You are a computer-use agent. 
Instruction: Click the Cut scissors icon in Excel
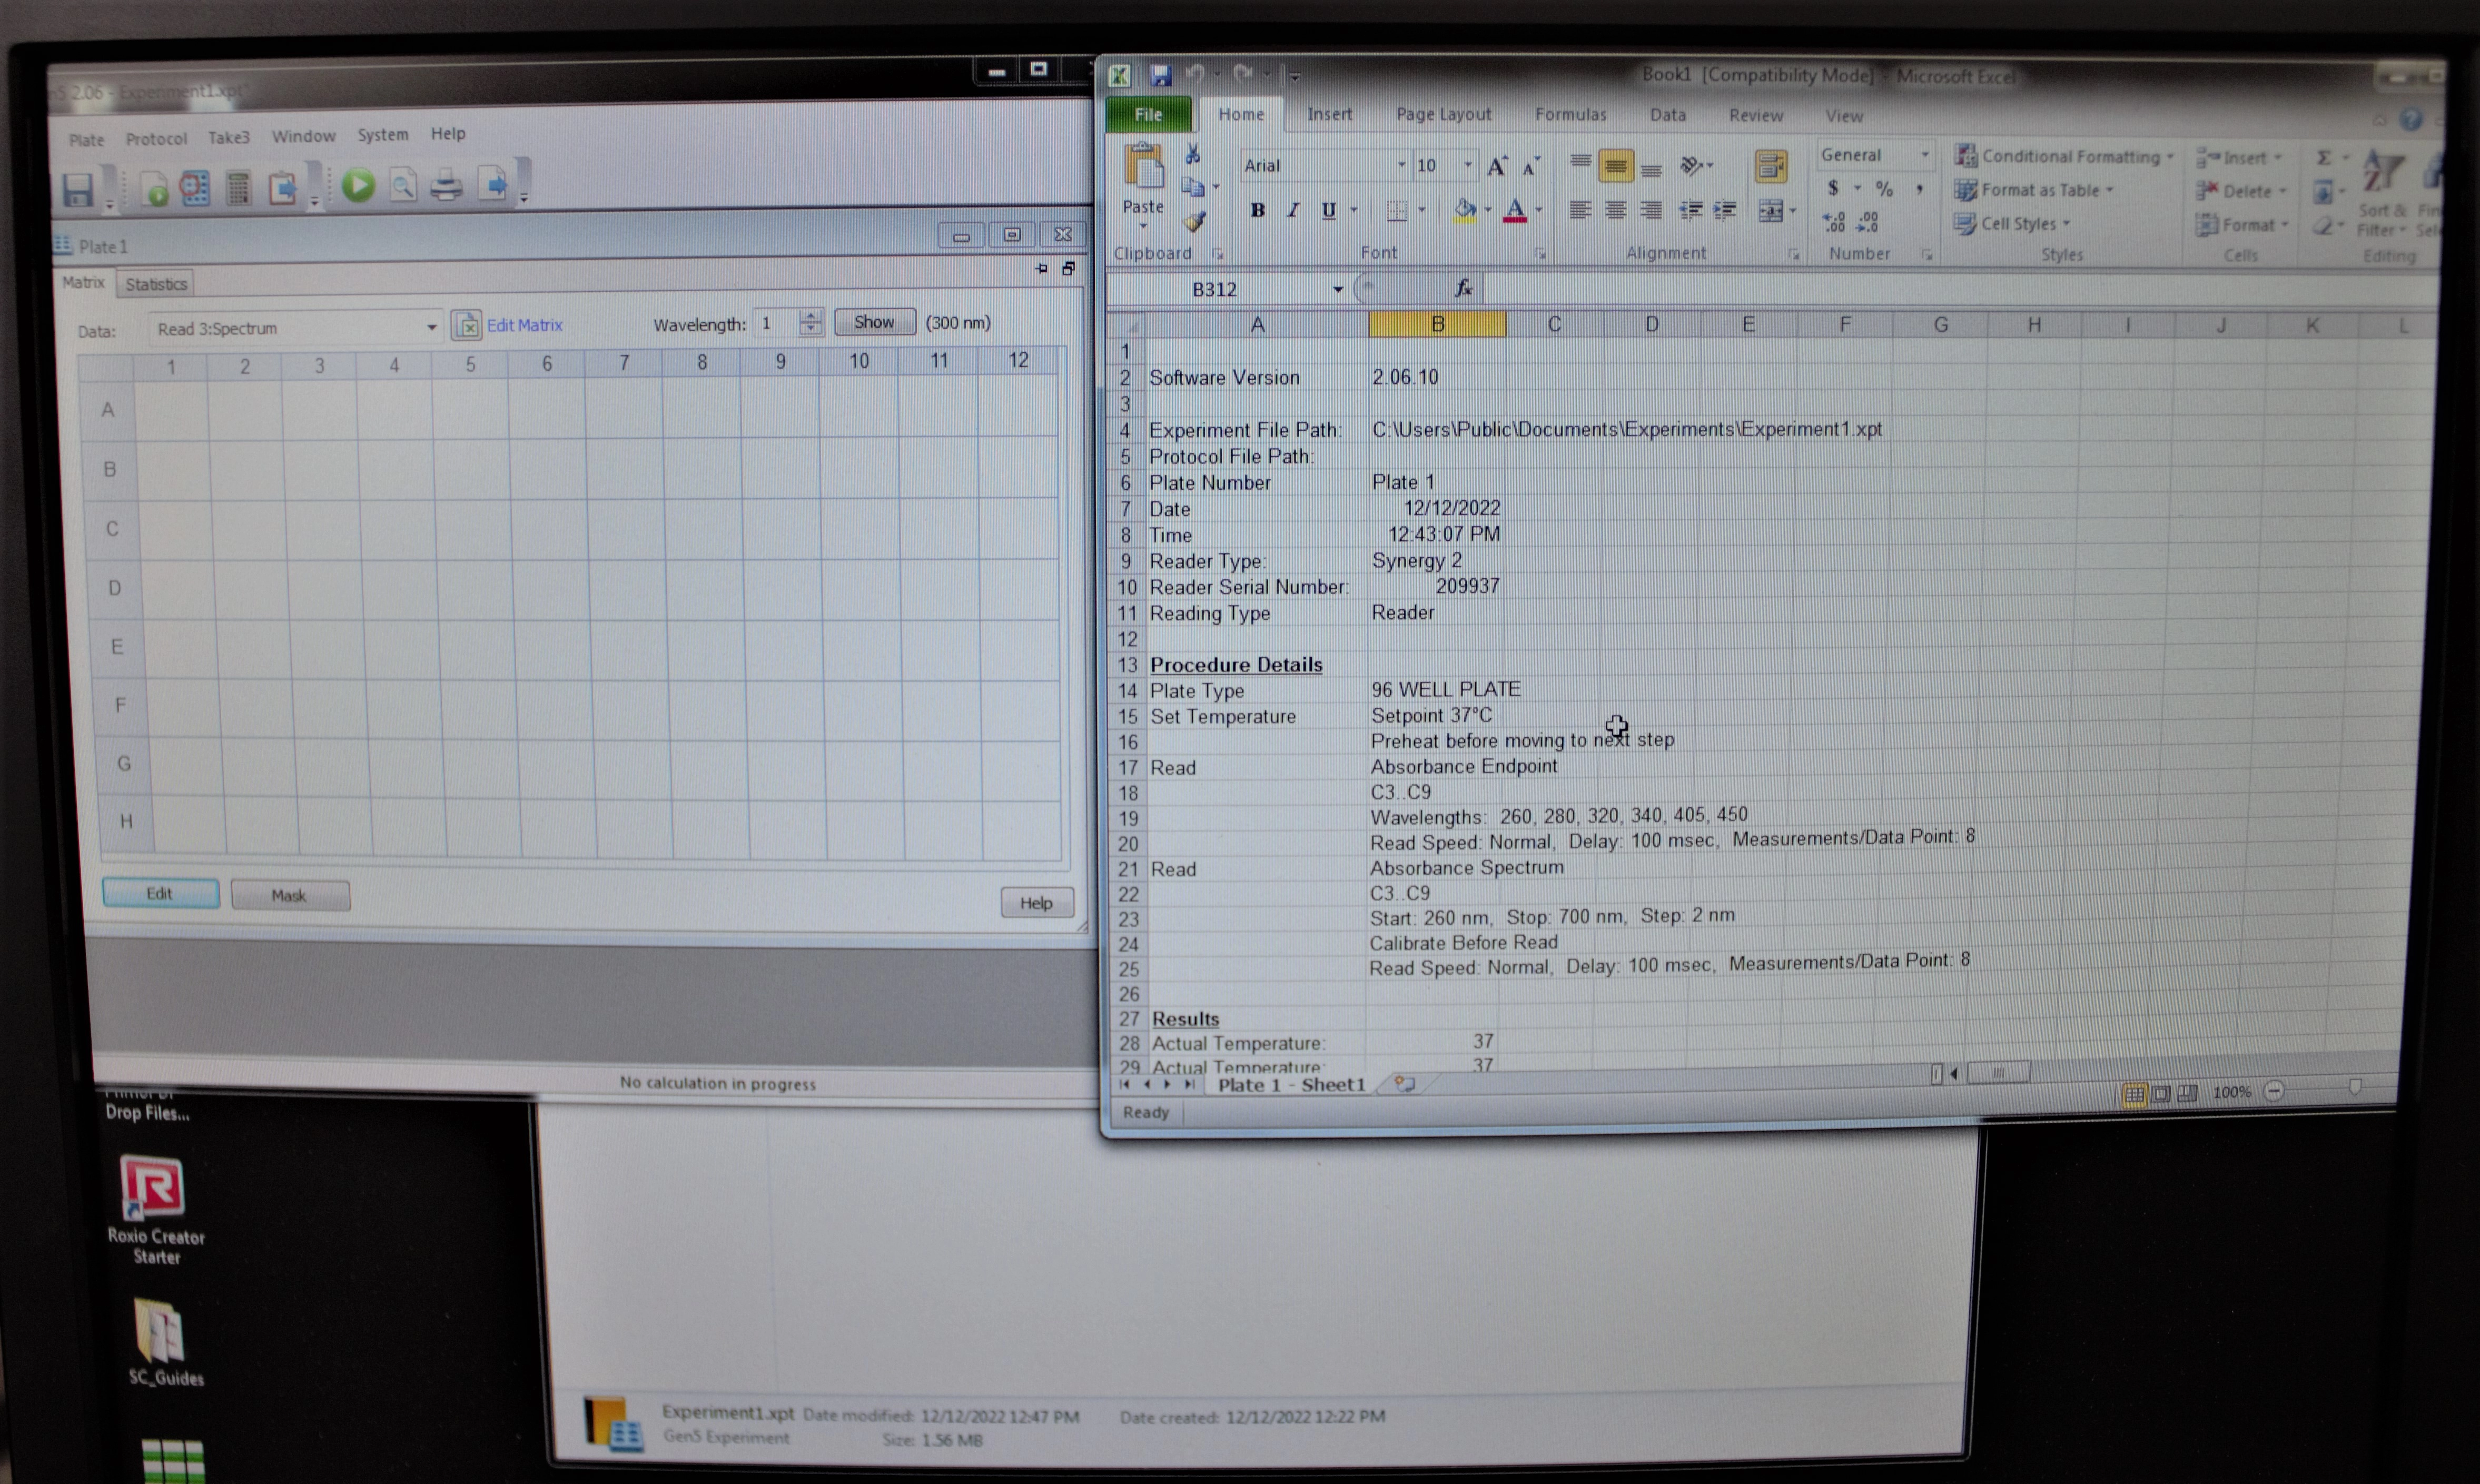(1192, 154)
